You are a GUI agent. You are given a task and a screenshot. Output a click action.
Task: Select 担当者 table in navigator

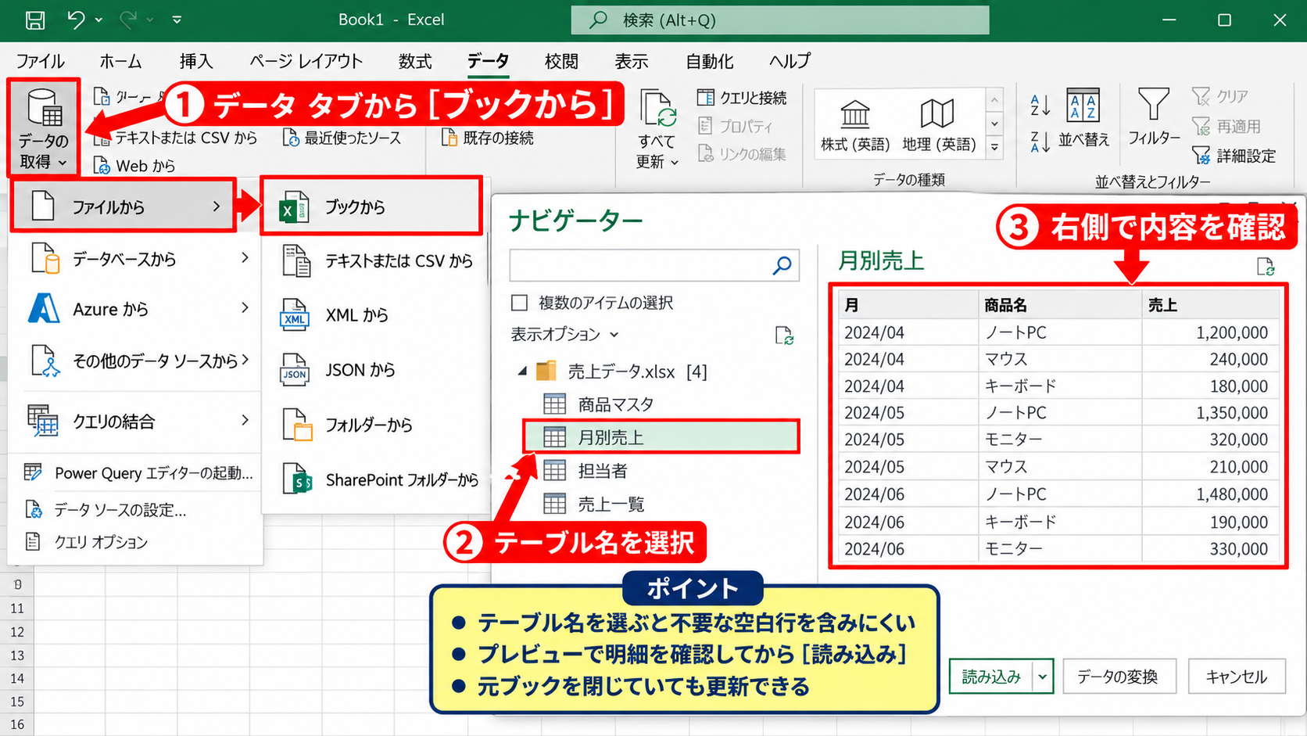585,471
